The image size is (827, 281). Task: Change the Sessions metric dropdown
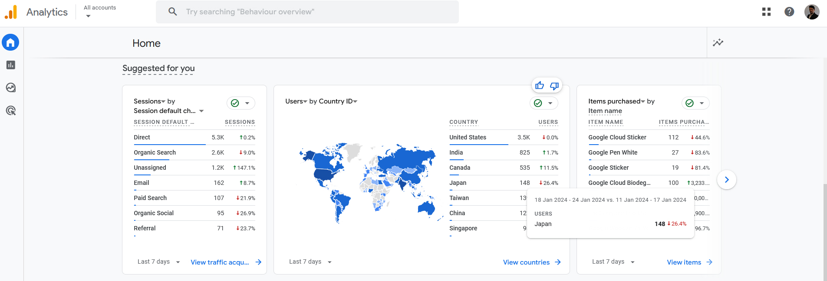coord(149,101)
